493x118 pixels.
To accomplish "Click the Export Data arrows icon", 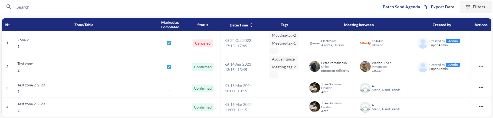I will (426, 7).
